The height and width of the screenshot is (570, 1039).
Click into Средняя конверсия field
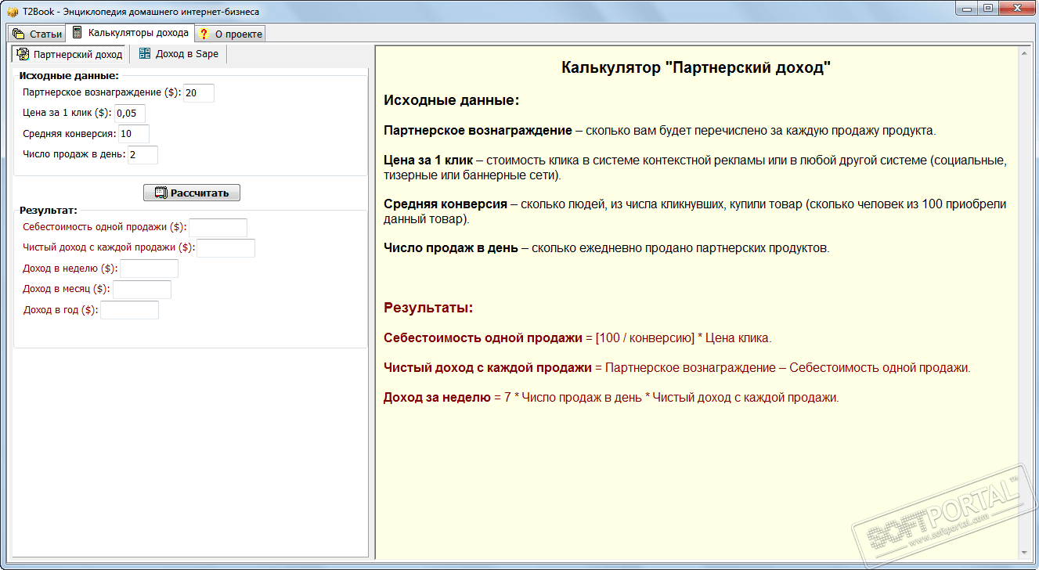coord(134,134)
